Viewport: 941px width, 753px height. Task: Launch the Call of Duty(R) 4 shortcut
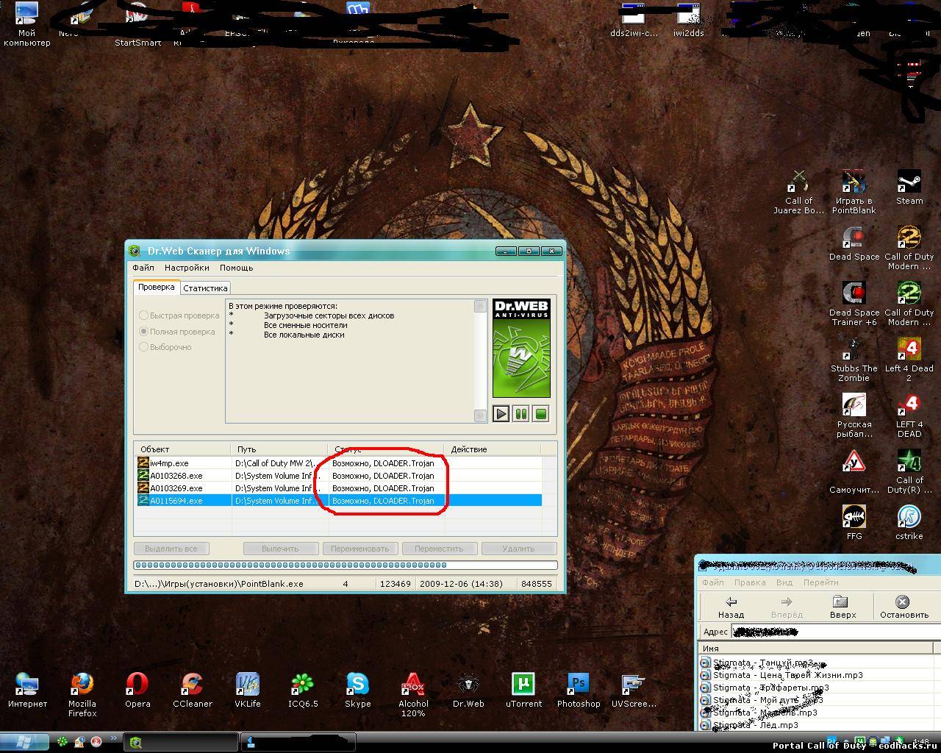coord(909,471)
